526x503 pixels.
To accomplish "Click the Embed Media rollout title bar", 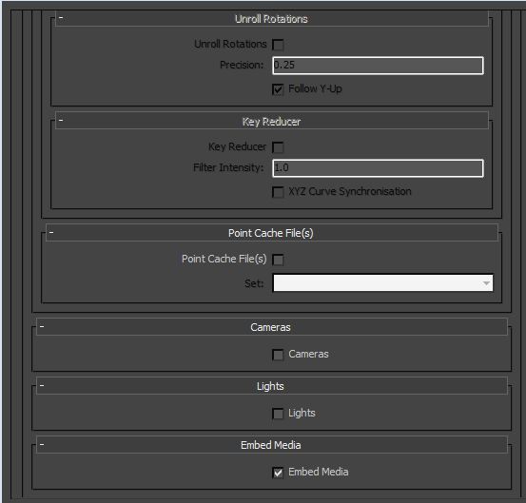I will [x=272, y=445].
